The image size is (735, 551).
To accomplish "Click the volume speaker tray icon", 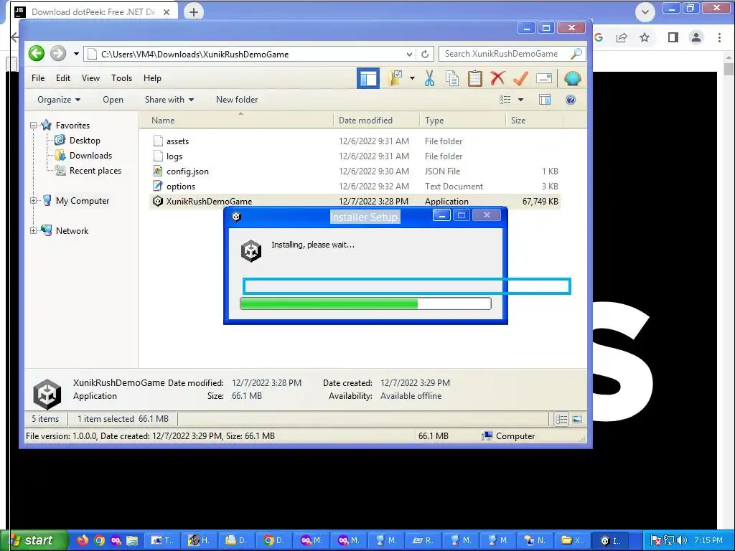I will 682,540.
